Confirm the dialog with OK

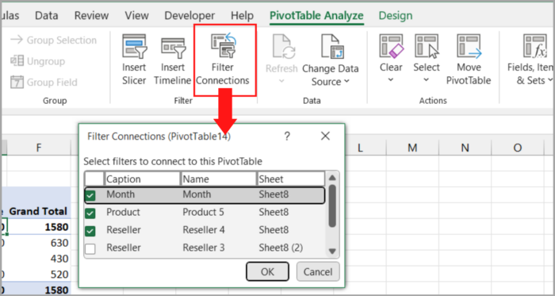[x=268, y=271]
